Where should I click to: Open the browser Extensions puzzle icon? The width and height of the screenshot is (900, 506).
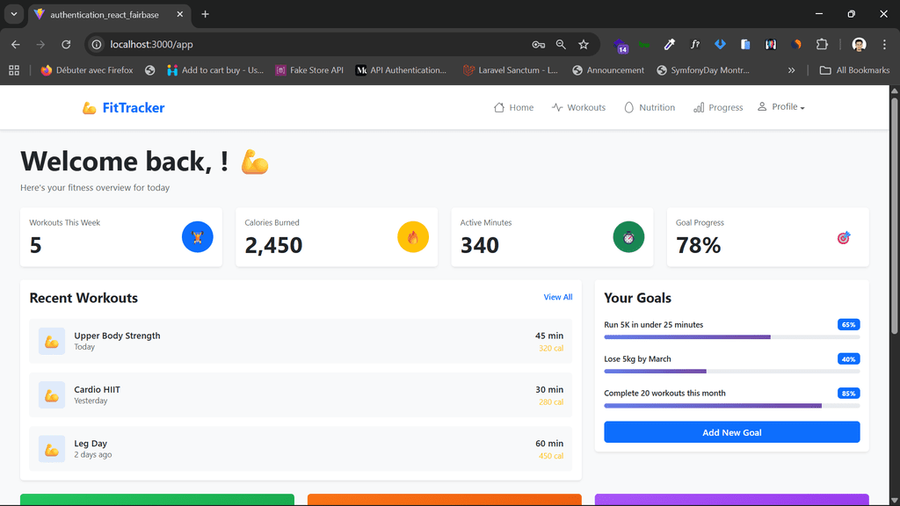822,44
